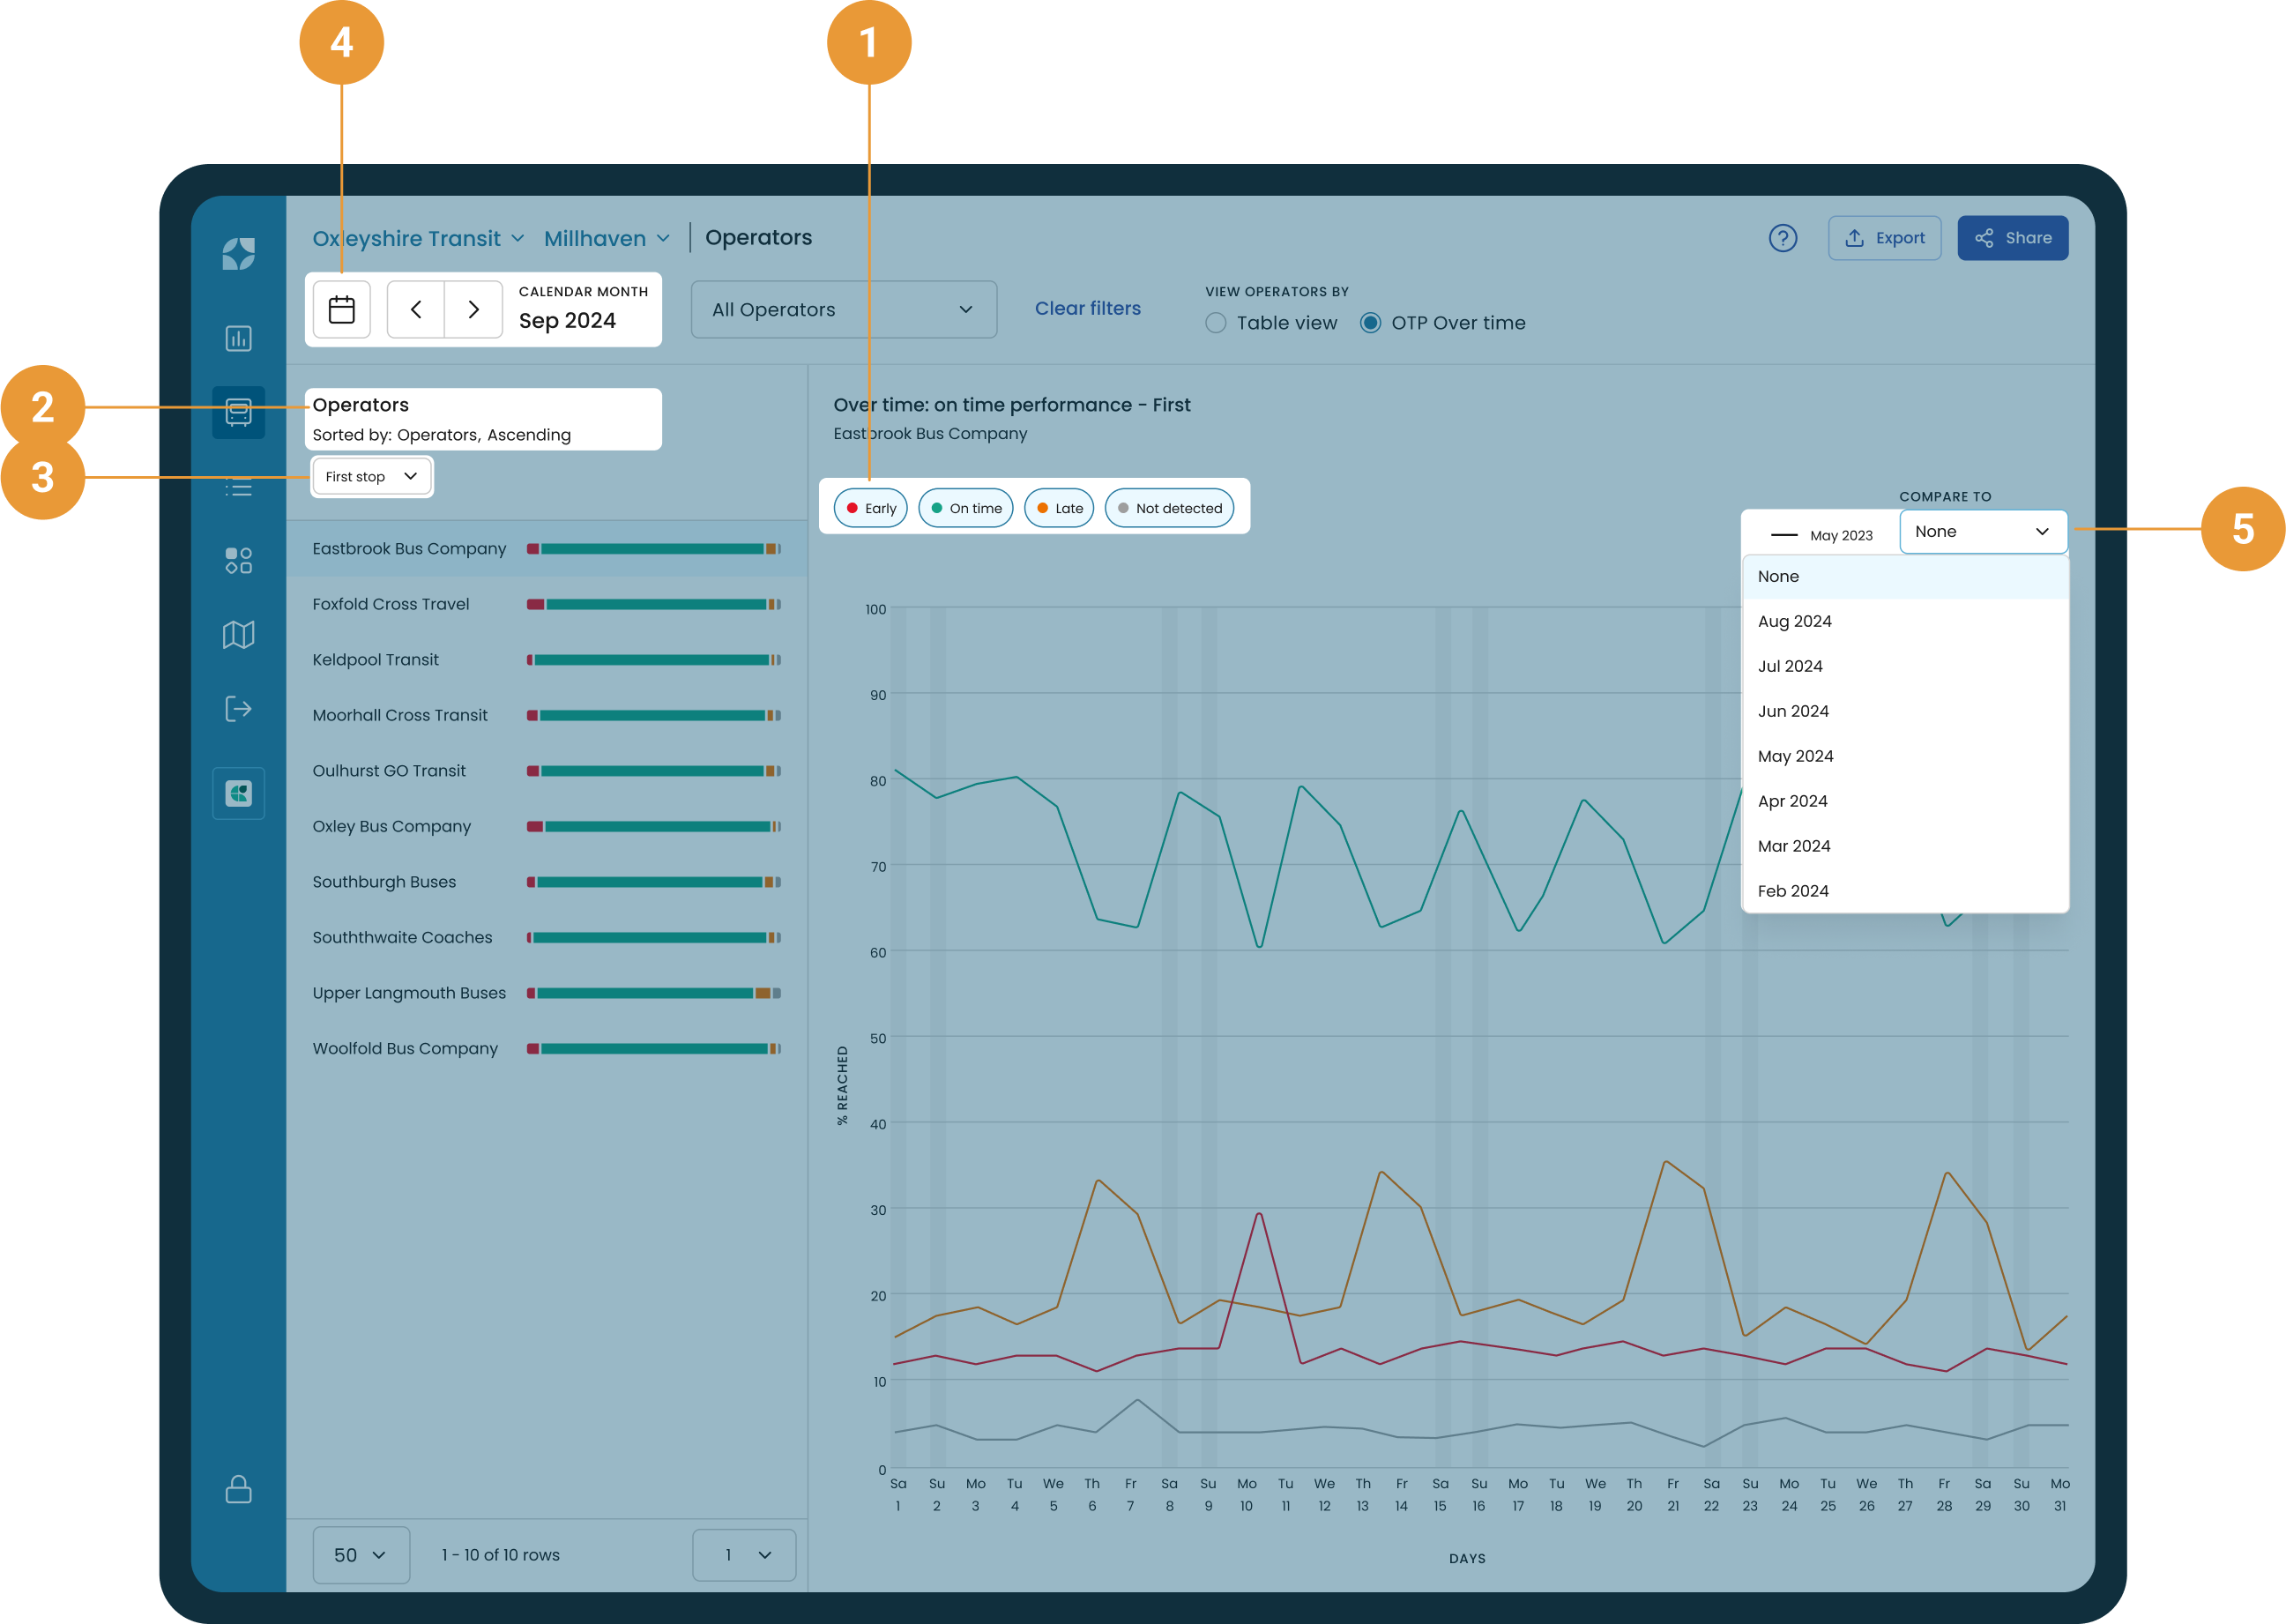Screen dimensions: 2286x1624
Task: Choose Jun 2024 in compare list
Action: coord(1793,711)
